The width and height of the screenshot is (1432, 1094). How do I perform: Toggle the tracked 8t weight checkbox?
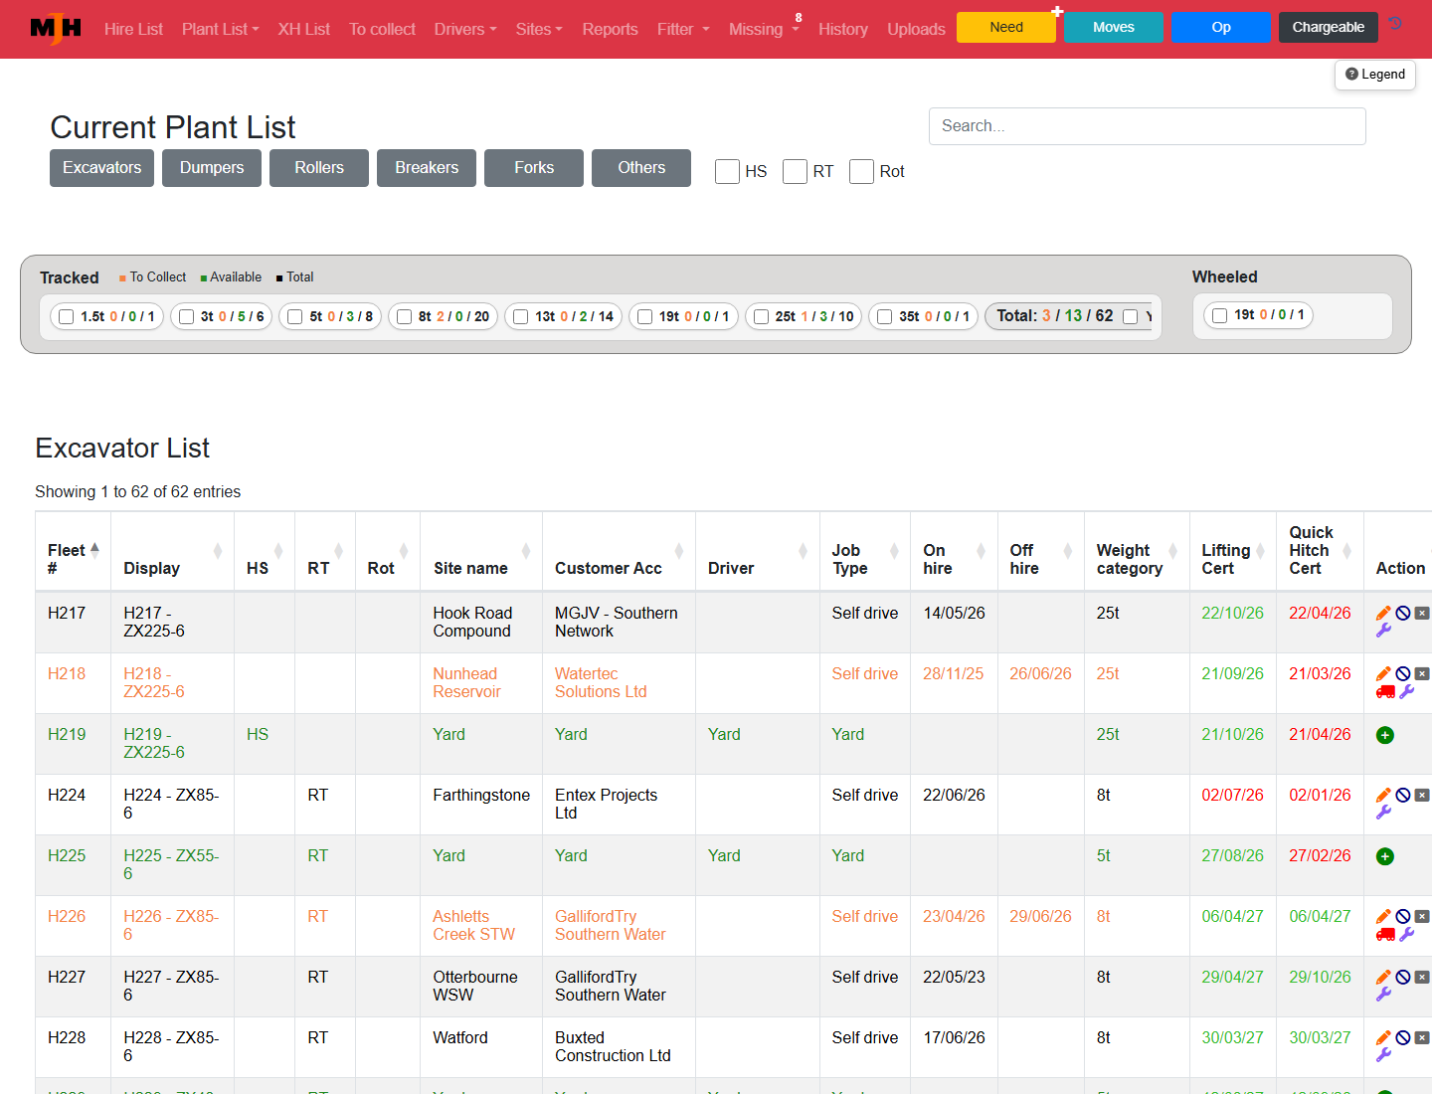404,316
